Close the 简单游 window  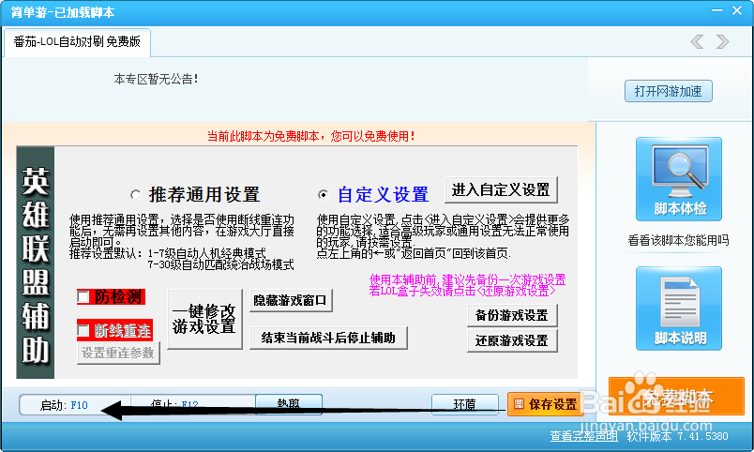click(x=737, y=10)
